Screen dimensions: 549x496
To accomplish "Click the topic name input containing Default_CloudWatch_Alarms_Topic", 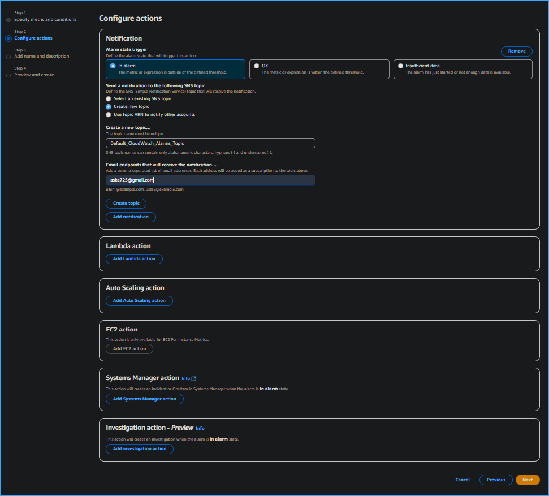I will [x=210, y=143].
